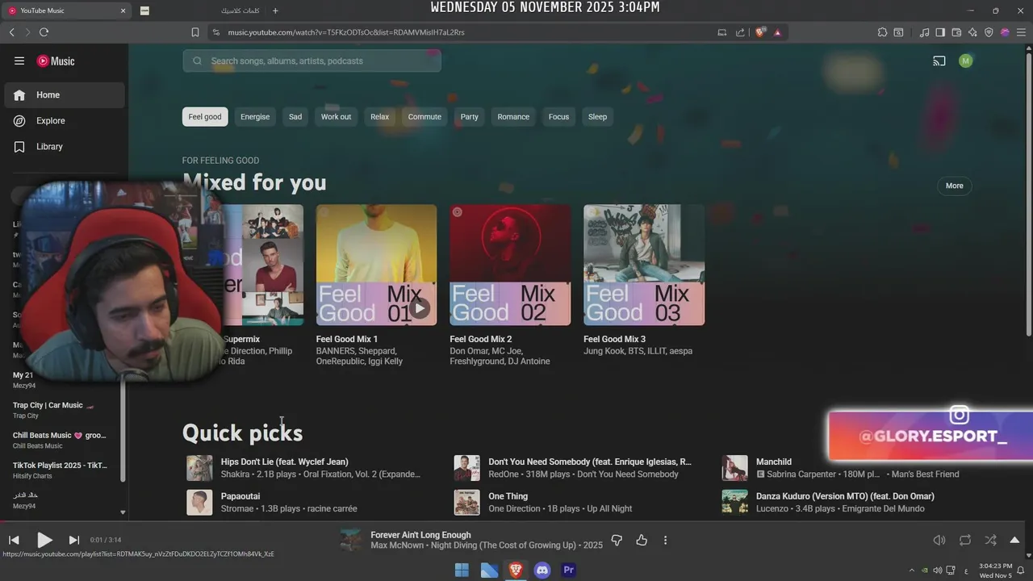Open the Feel Good Mix 2 cover thumbnail
The width and height of the screenshot is (1033, 581).
510,265
